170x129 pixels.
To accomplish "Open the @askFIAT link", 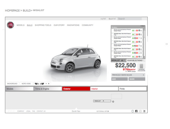I will 112,19.
